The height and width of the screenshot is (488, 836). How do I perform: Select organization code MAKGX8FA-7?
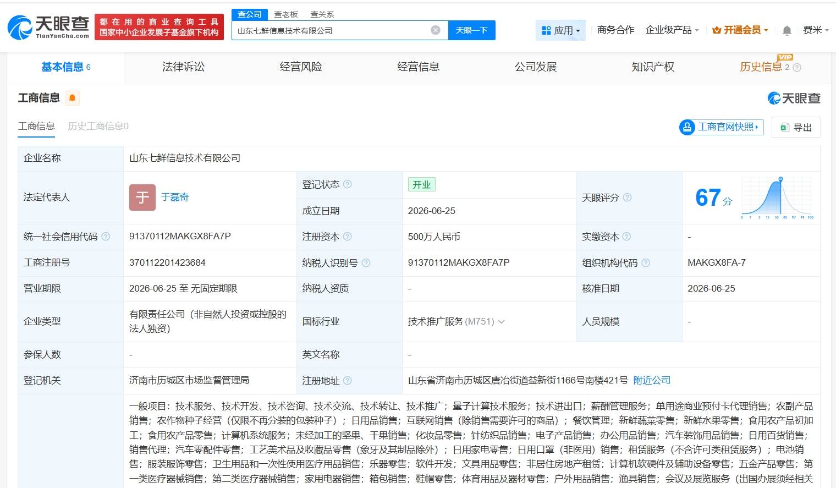717,263
